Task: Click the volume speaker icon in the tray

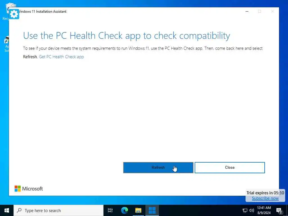Action: 251,210
